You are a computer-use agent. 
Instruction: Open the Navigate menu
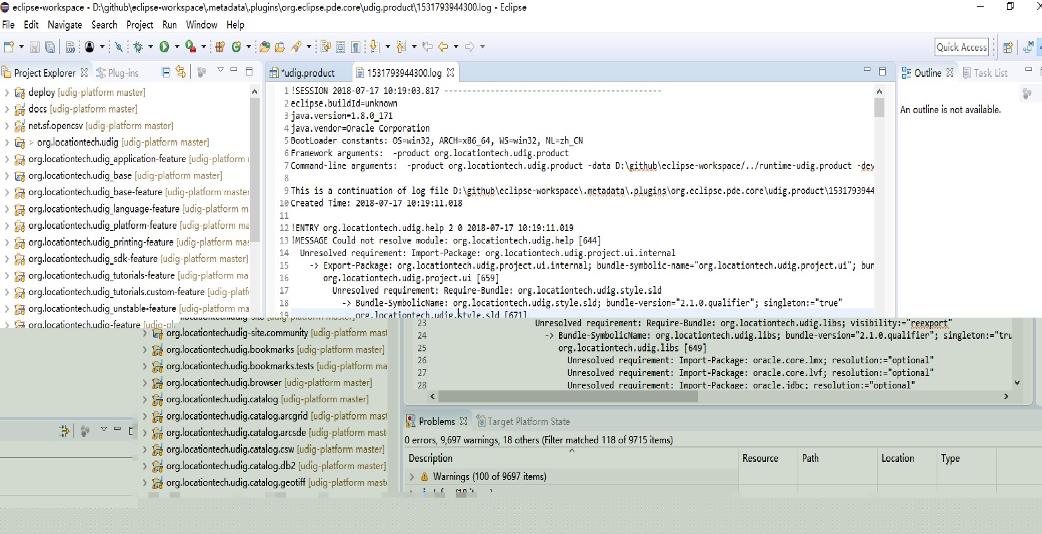click(65, 25)
